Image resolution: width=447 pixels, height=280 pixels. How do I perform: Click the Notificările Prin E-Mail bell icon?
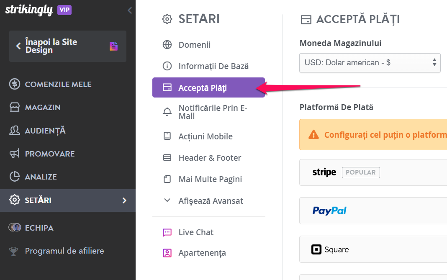click(167, 112)
